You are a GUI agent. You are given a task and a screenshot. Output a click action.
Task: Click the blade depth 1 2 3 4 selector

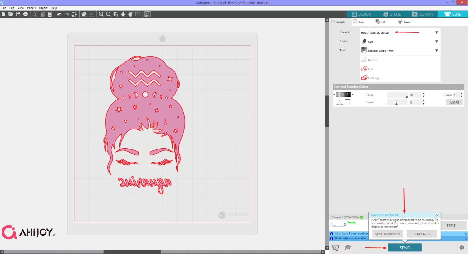[x=343, y=95]
